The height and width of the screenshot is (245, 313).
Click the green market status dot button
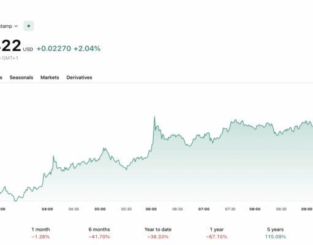pos(29,26)
